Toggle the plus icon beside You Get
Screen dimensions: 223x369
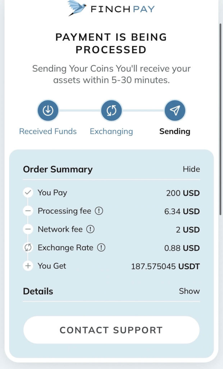coord(28,266)
